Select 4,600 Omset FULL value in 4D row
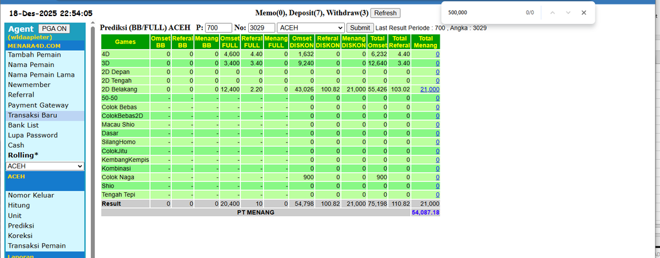This screenshot has width=660, height=258. tap(231, 54)
